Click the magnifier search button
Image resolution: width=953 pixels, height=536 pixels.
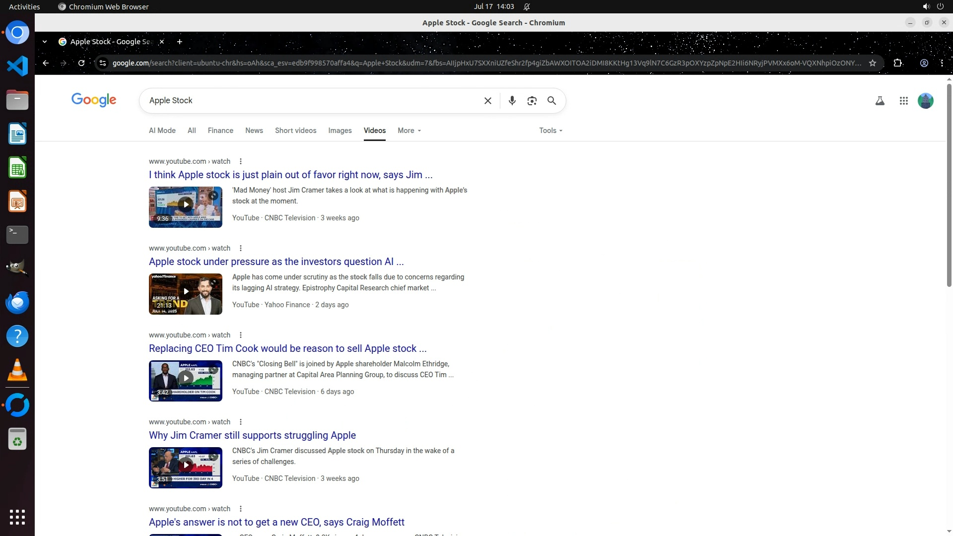click(551, 101)
